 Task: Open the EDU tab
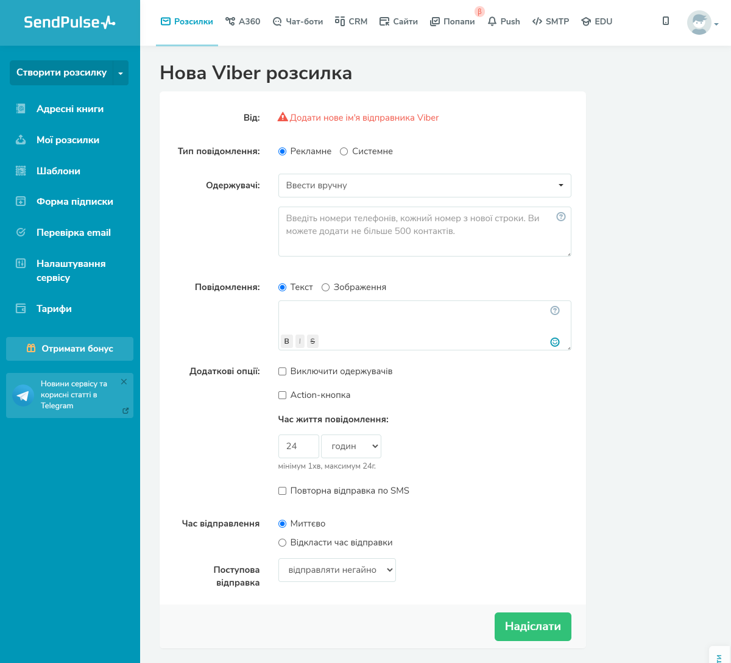[x=596, y=21]
